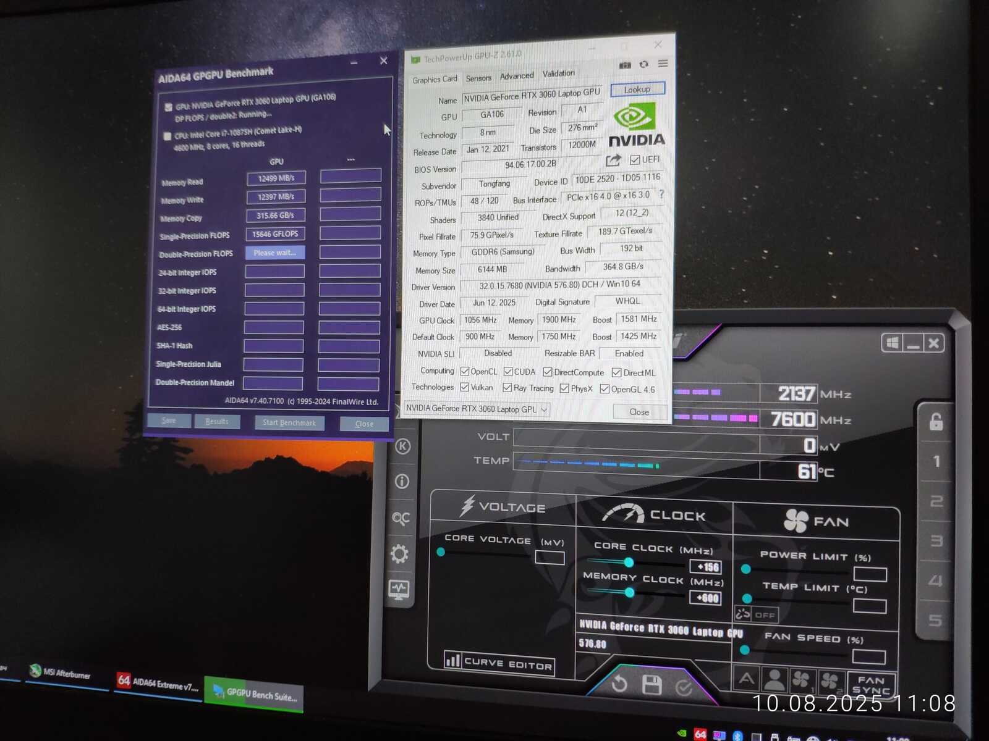The image size is (989, 741).
Task: Click the Afterburner save profile icon
Action: coord(652,685)
